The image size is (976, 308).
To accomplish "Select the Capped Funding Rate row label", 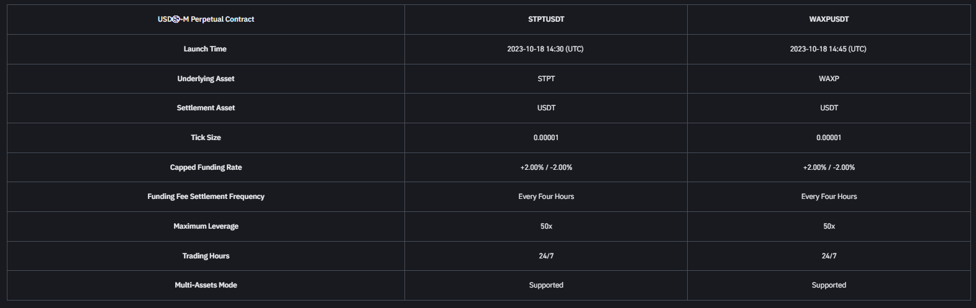I will [x=206, y=167].
